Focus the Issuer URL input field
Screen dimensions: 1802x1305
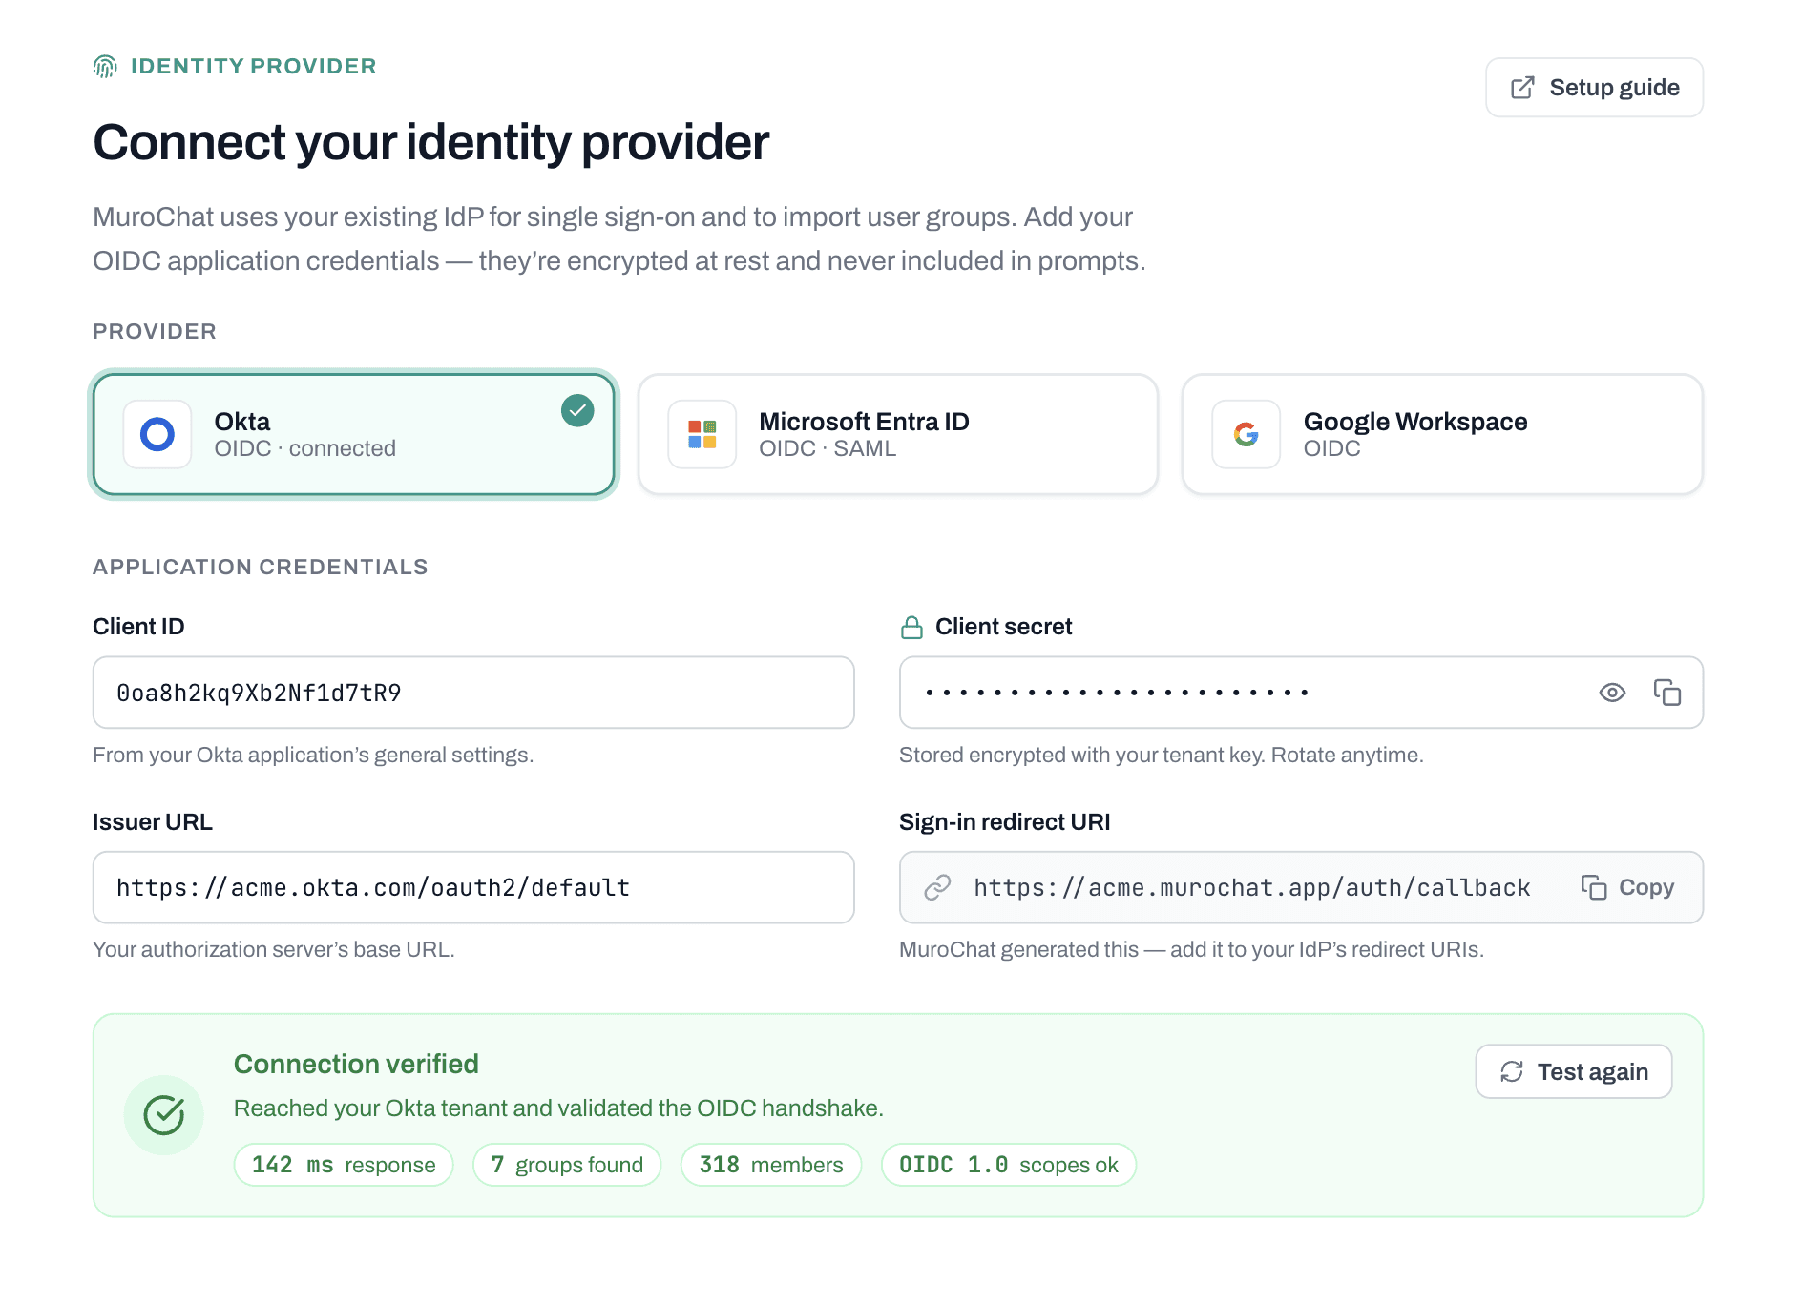(x=473, y=887)
